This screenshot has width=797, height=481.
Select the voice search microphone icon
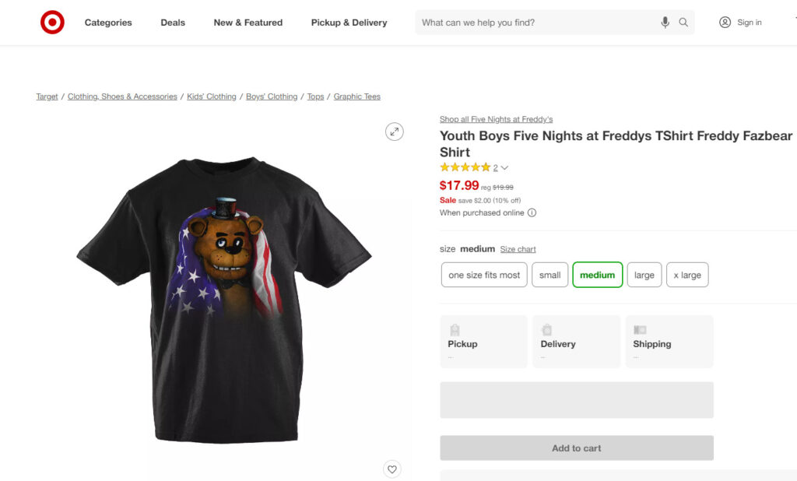(x=665, y=23)
